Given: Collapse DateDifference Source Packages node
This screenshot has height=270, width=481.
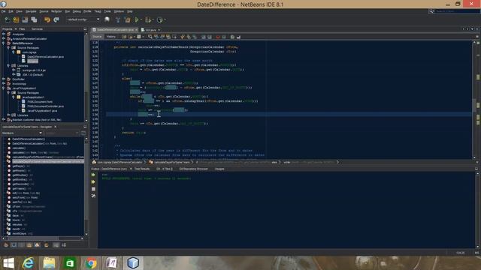Looking at the screenshot, I should coord(8,48).
